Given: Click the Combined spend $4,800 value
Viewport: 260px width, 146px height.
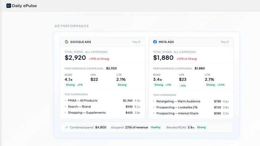Looking at the screenshot, I should coord(101,127).
